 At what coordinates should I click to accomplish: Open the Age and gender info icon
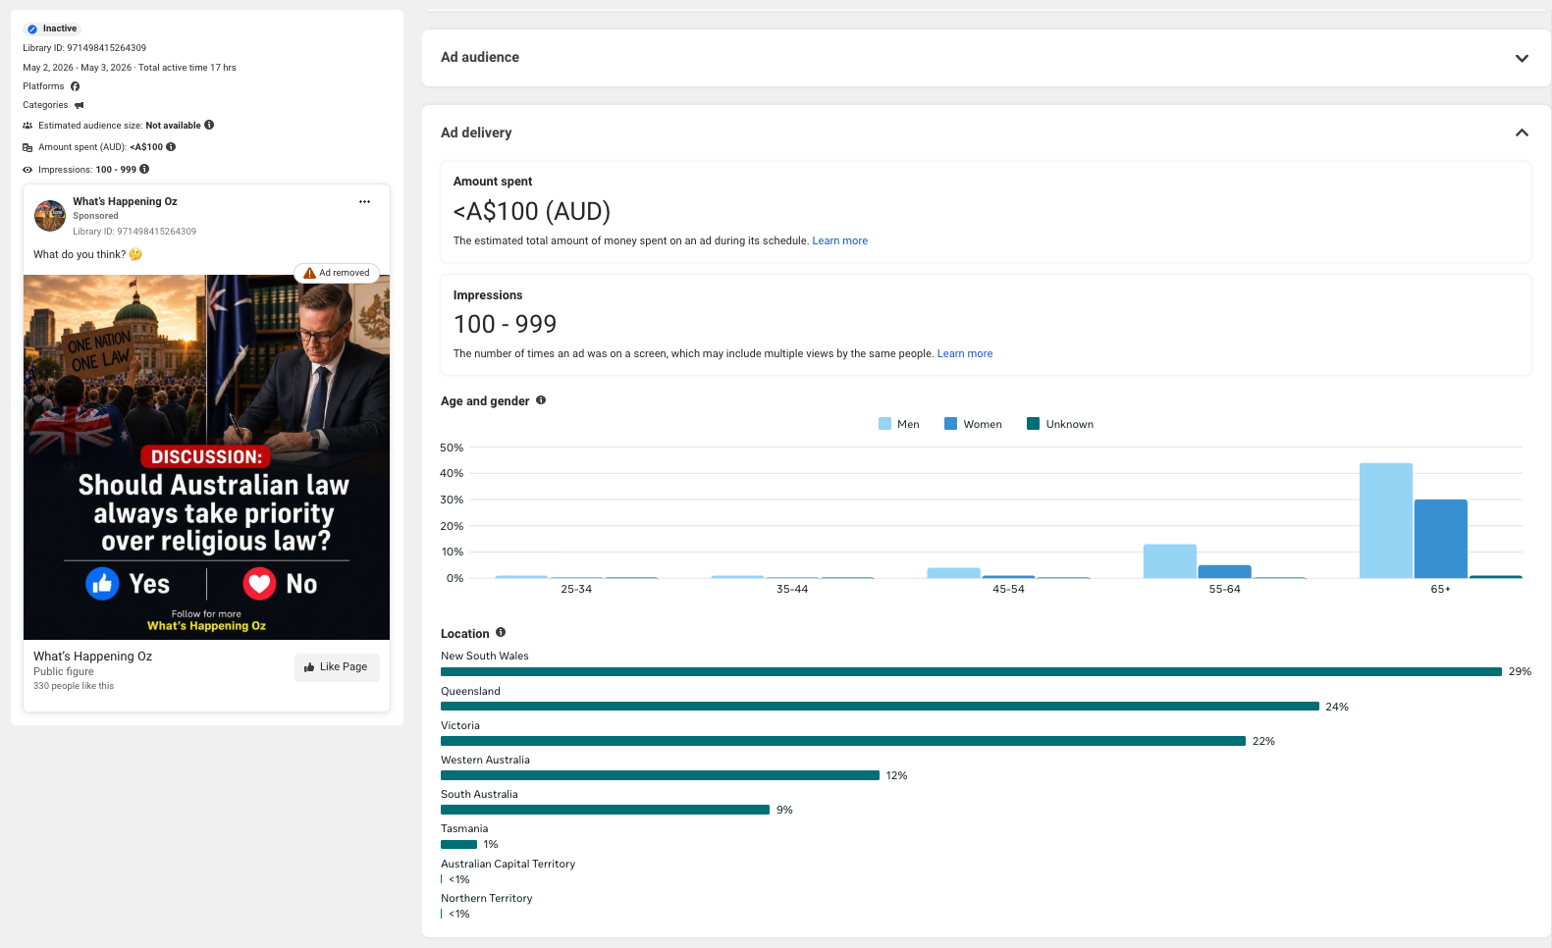pyautogui.click(x=541, y=400)
